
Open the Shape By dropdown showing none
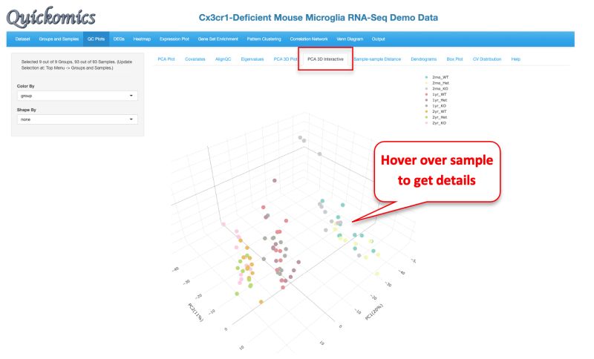tap(77, 119)
